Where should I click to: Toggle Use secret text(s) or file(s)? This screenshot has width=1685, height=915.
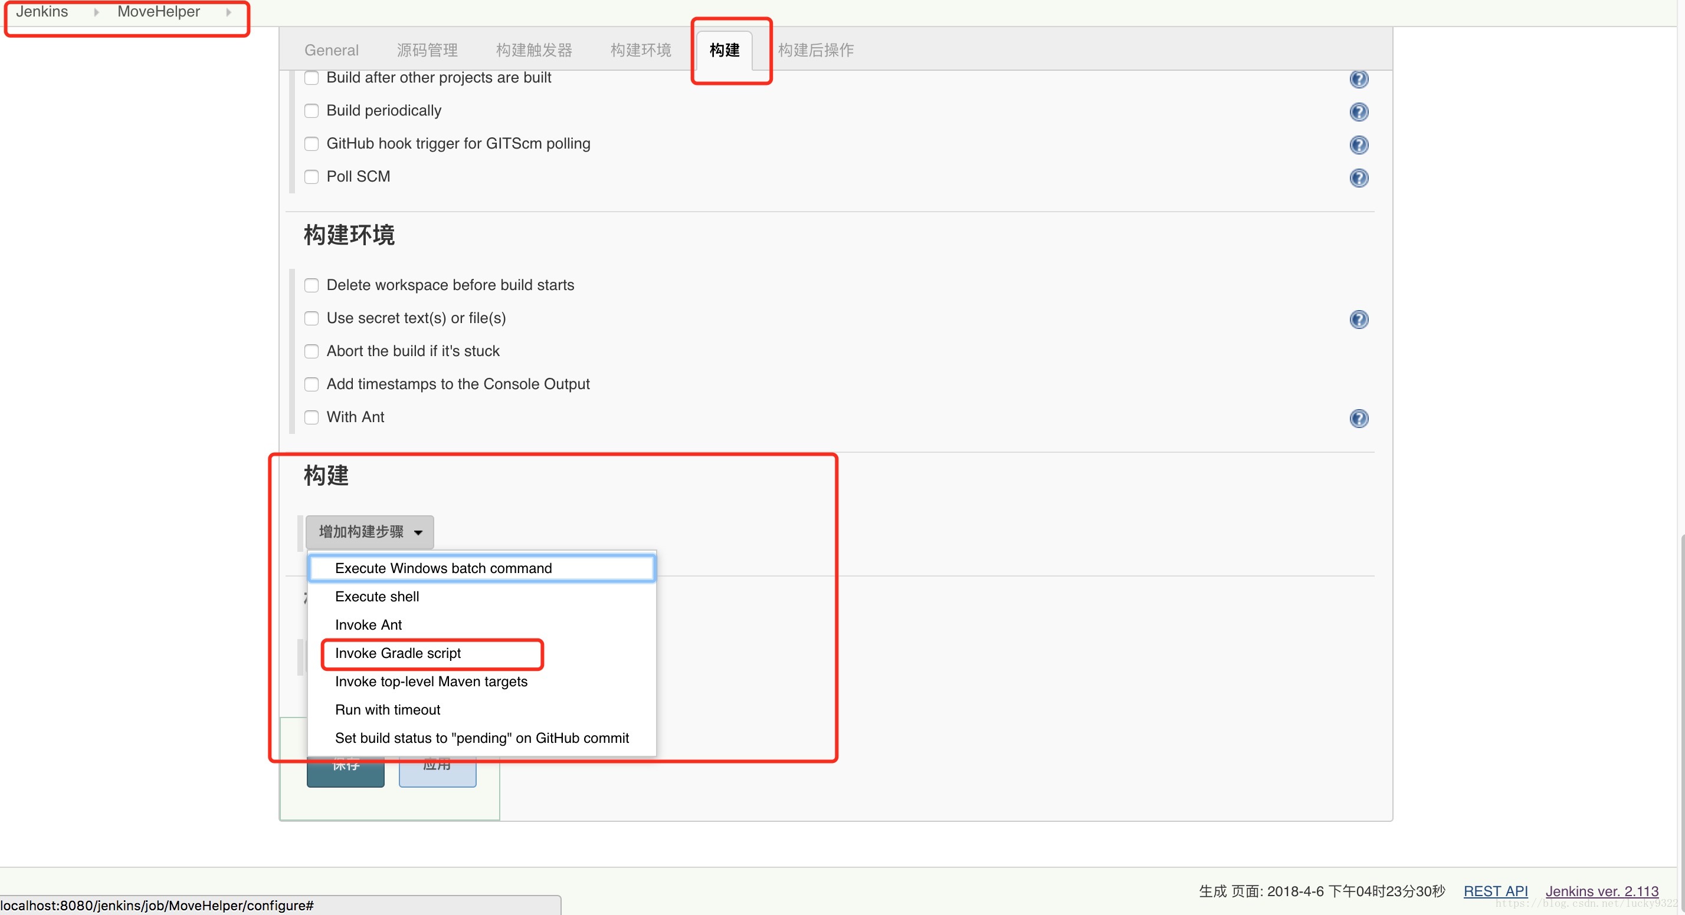pos(312,318)
